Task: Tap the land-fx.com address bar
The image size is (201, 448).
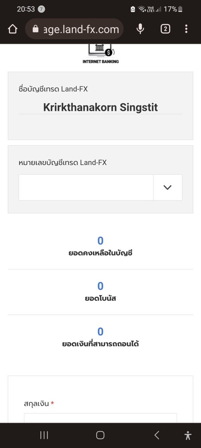Action: (81, 29)
